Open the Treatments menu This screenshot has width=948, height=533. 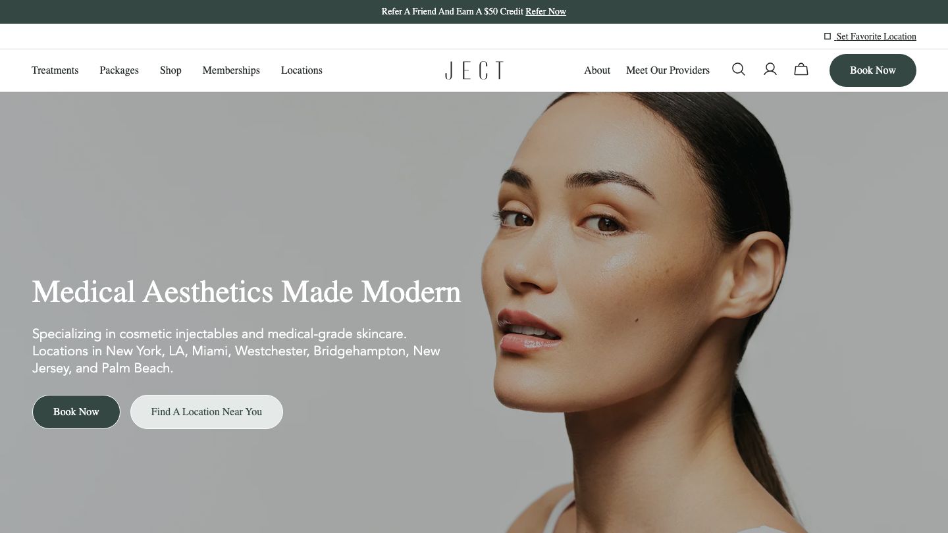pos(55,70)
